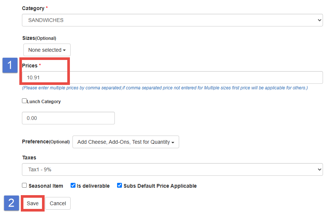Click the blue comma-separated prices help text
The image size is (336, 216).
tap(165, 88)
